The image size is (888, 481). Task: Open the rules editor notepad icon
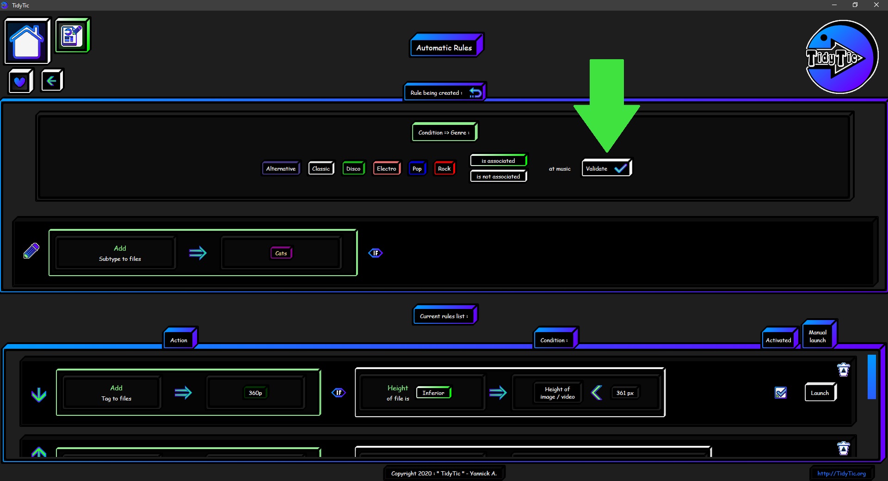72,35
